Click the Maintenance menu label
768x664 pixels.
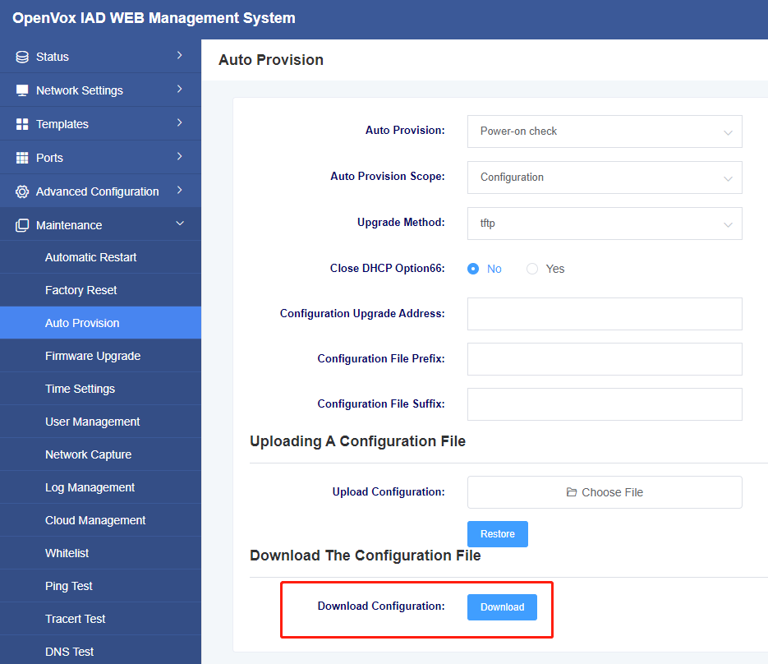pyautogui.click(x=69, y=225)
